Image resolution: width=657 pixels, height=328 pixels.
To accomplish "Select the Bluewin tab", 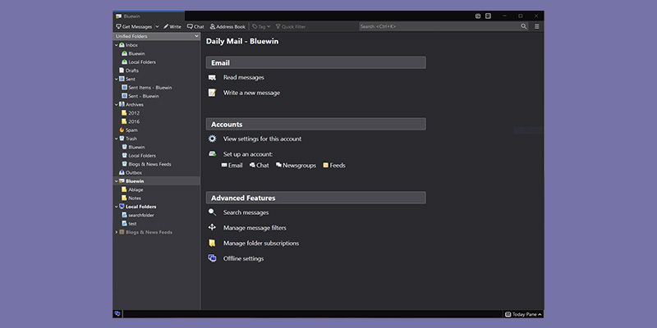I will pyautogui.click(x=149, y=16).
